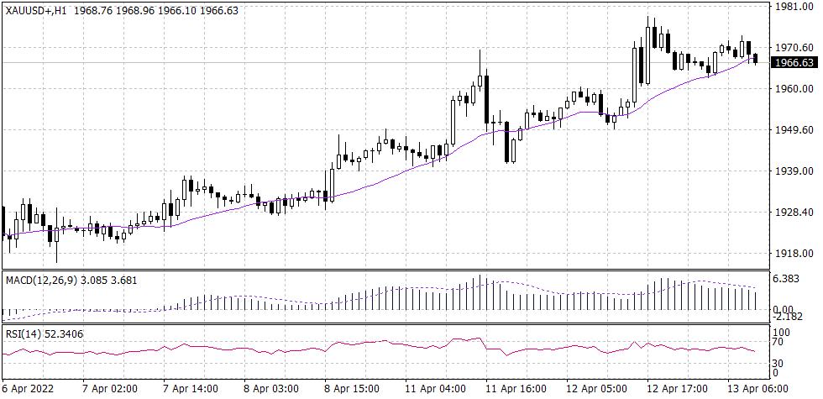Screen dimensions: 823x399
Task: Click the 1981.00 price axis label
Action: point(794,7)
